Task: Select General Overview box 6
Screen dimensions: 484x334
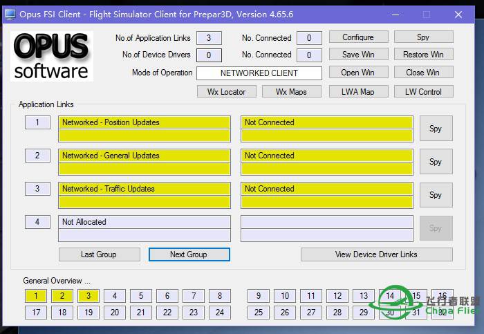Action: (x=167, y=296)
